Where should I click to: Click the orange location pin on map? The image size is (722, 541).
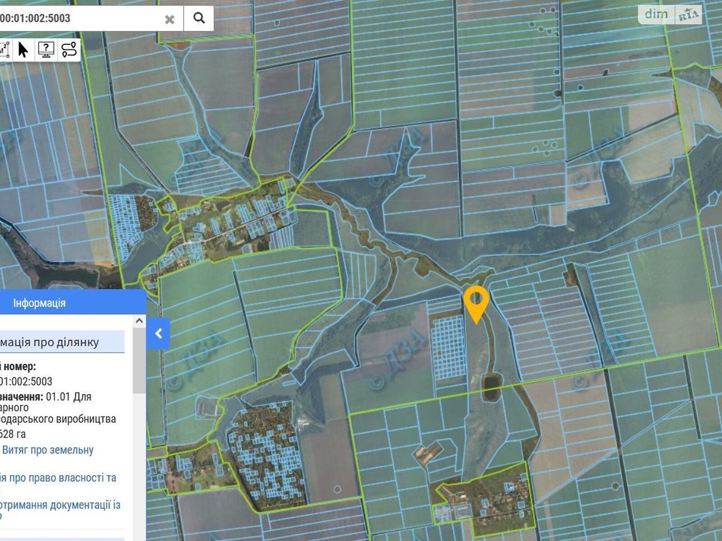pyautogui.click(x=476, y=301)
